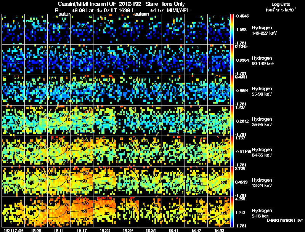Click the Stare mode text in header

point(151,4)
